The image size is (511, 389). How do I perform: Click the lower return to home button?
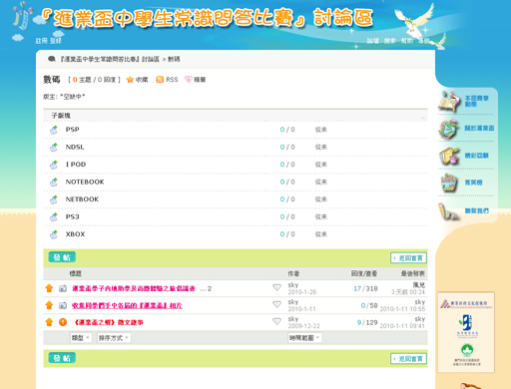(x=408, y=359)
